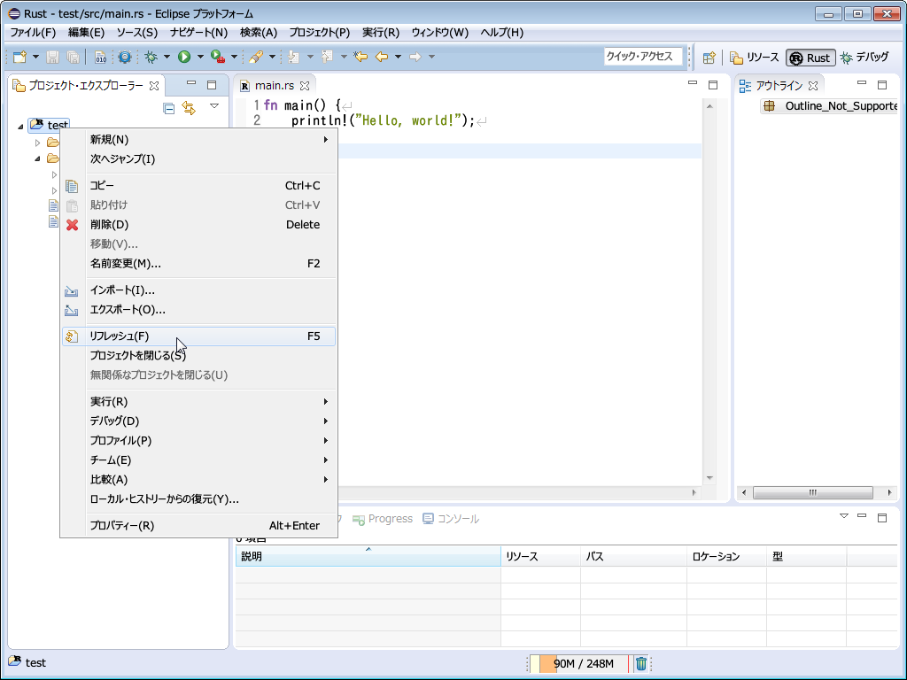Screen dimensions: 907x680
Task: Open Project Explorer view menu triangle
Action: (x=214, y=106)
